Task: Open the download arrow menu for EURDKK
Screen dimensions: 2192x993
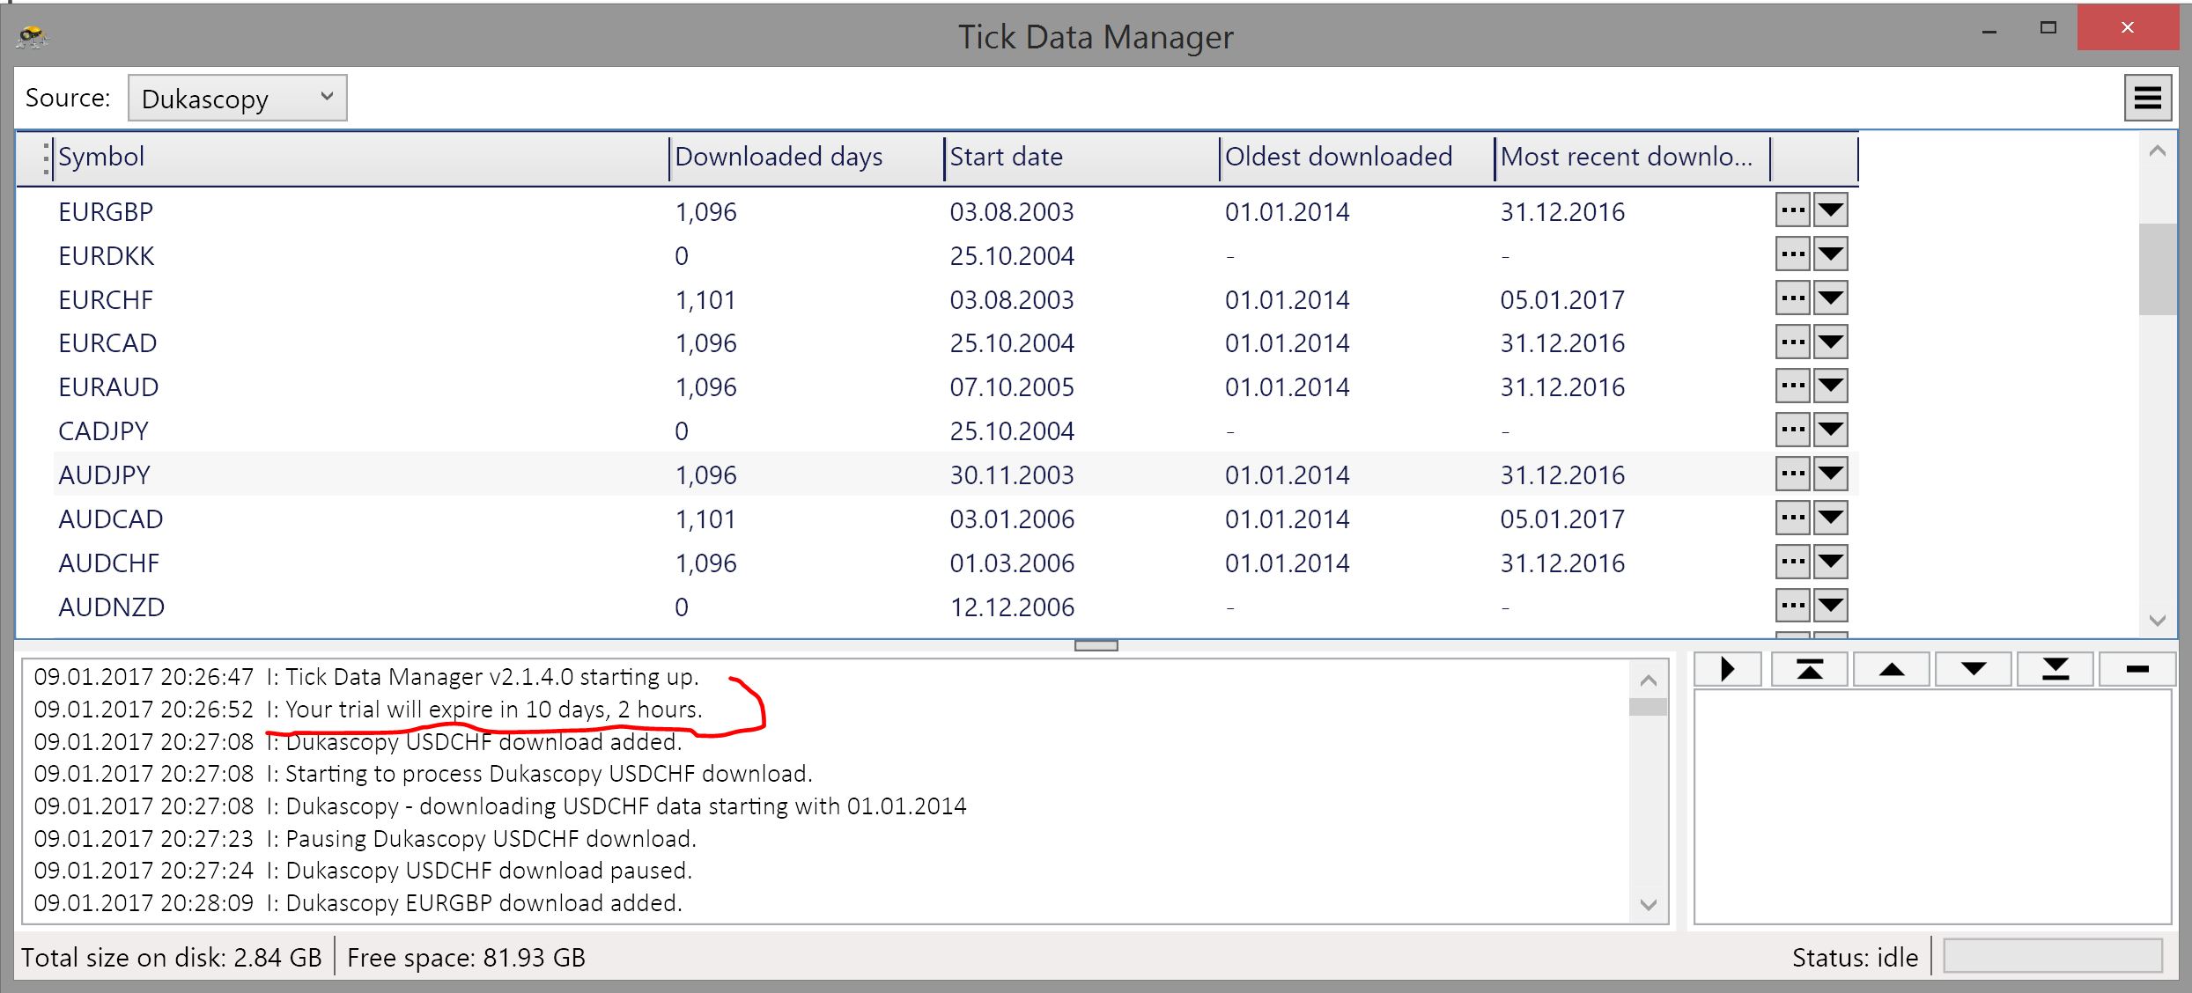Action: (x=1831, y=255)
